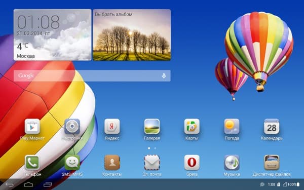Open the Галерея gallery app
Screen dimensions: 304x190
pyautogui.click(x=152, y=126)
